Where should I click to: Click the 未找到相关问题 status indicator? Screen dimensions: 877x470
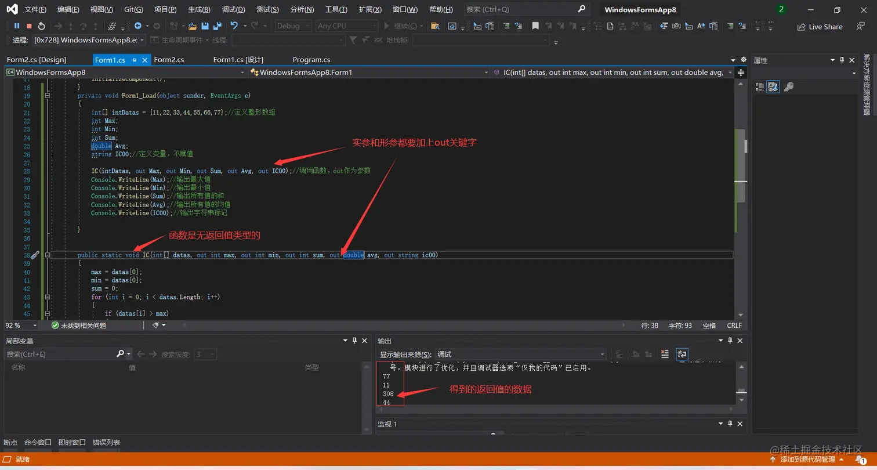click(x=79, y=326)
